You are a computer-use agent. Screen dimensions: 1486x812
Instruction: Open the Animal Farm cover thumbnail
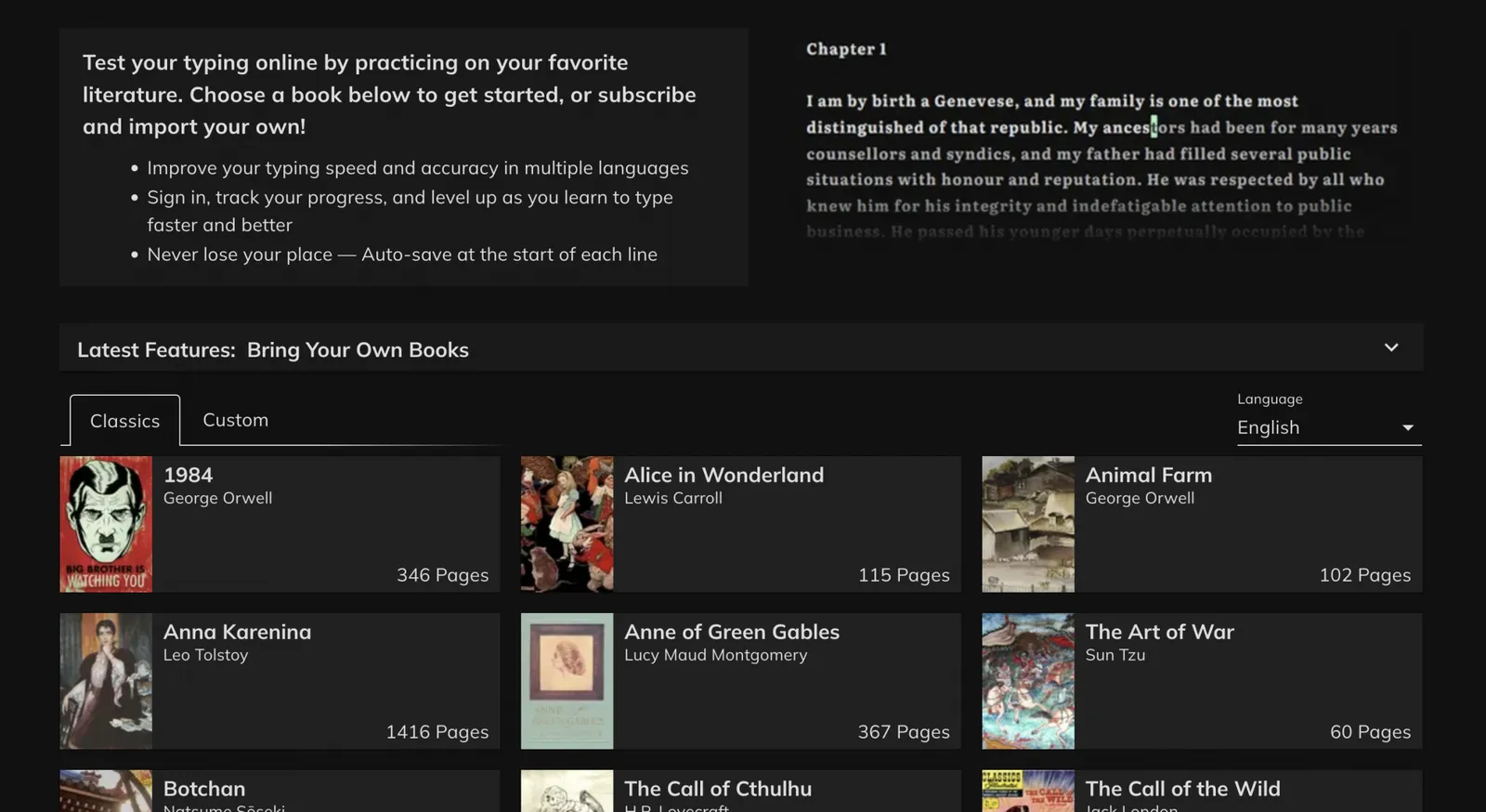click(x=1028, y=524)
